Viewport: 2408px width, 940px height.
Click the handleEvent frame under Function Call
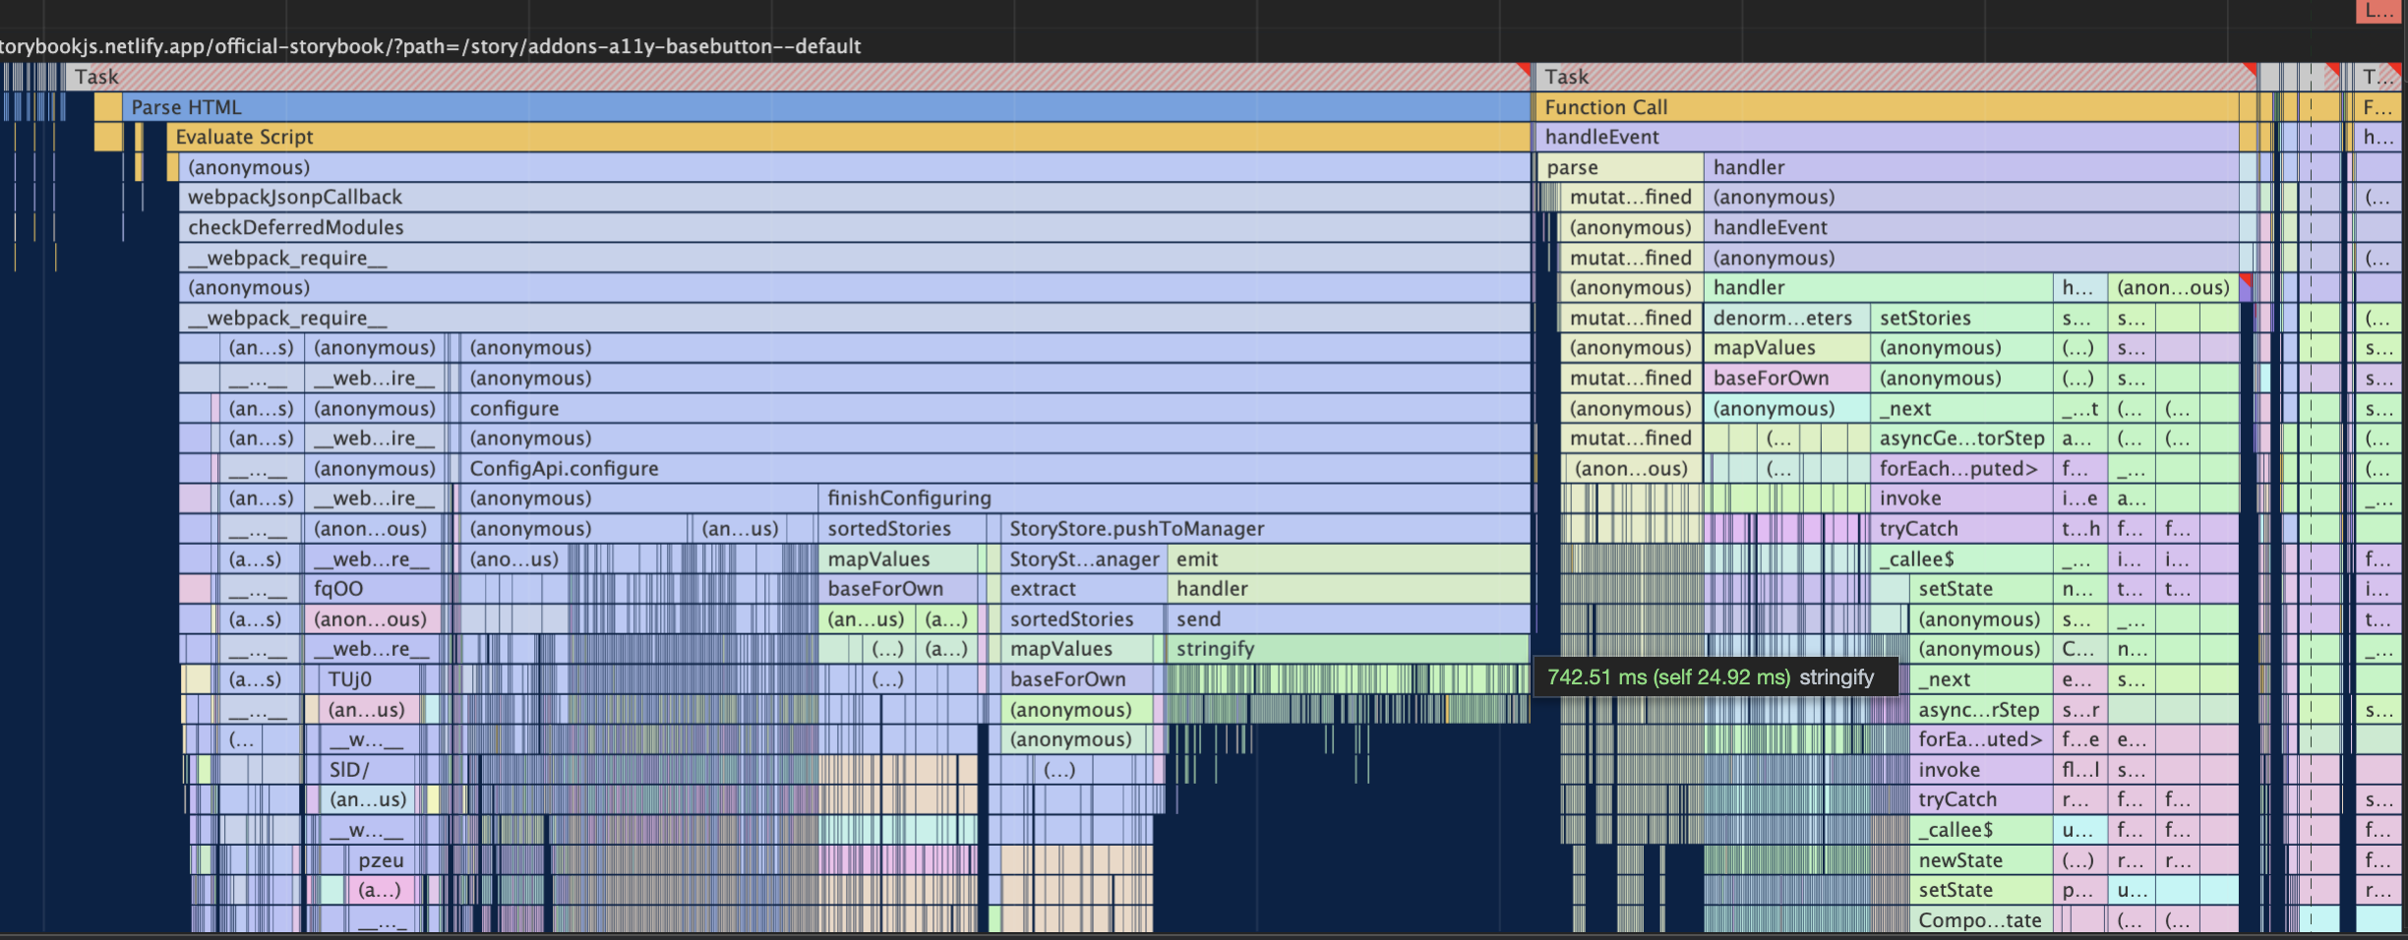(1771, 137)
